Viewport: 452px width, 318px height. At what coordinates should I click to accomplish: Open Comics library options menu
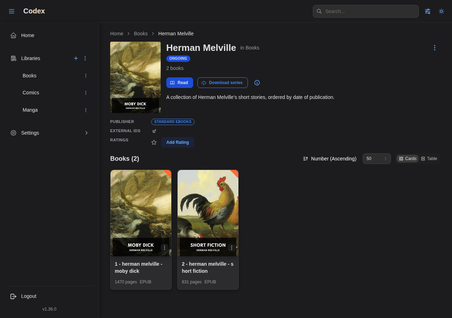[85, 93]
